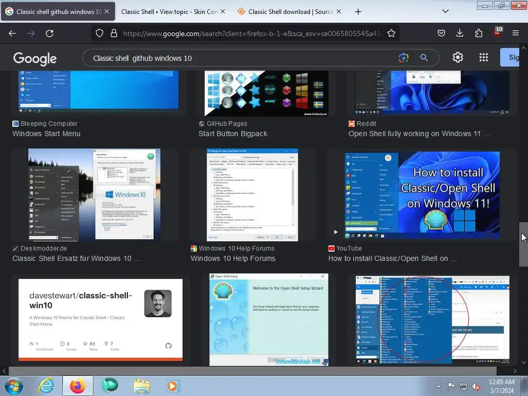528x396 pixels.
Task: Click the blue Google search magnifier
Action: click(x=424, y=58)
